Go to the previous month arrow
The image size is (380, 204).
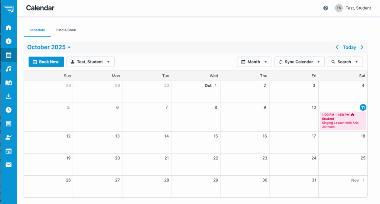coord(337,47)
